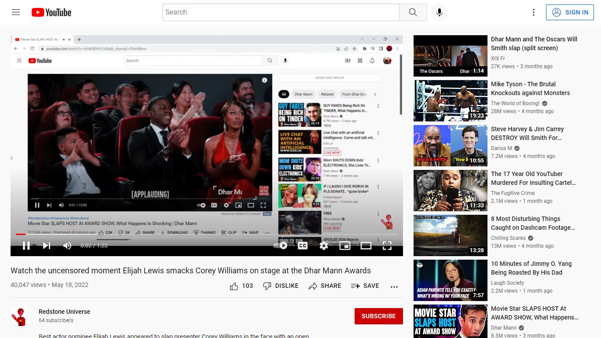Click '13M views • 4 months ago' text
This screenshot has height=338, width=601.
click(523, 246)
